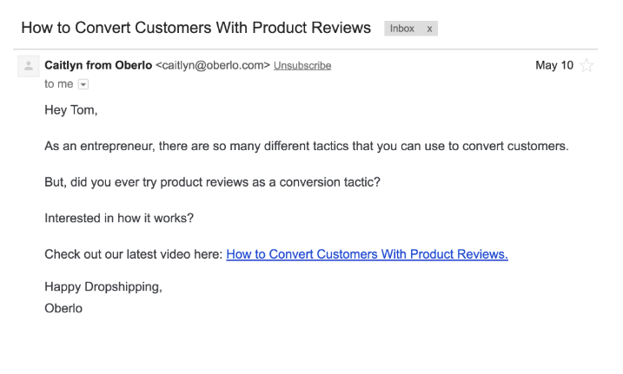
Task: Remove the Inbox label with the x
Action: (x=429, y=29)
